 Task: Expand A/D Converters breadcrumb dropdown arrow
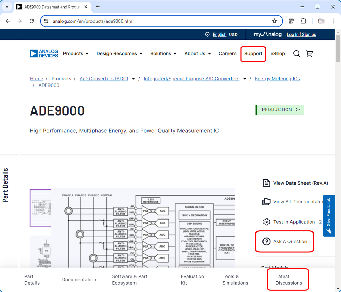(x=133, y=79)
